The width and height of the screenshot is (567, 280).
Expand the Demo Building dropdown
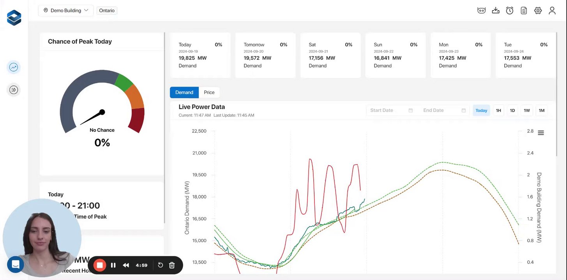coord(66,10)
